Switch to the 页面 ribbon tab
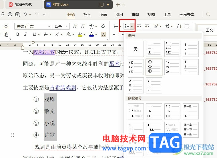Image resolution: width=217 pixels, height=158 pixels. pos(103,14)
